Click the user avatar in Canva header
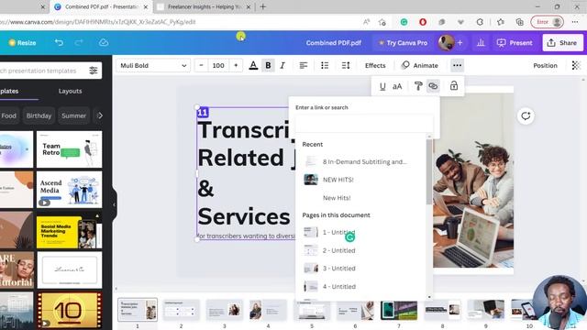The width and height of the screenshot is (587, 330). point(447,43)
